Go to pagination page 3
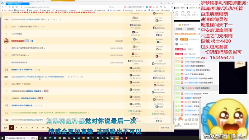 [27, 128]
